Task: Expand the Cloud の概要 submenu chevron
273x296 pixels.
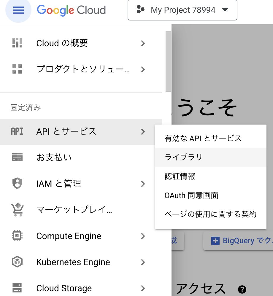Action: [x=143, y=43]
